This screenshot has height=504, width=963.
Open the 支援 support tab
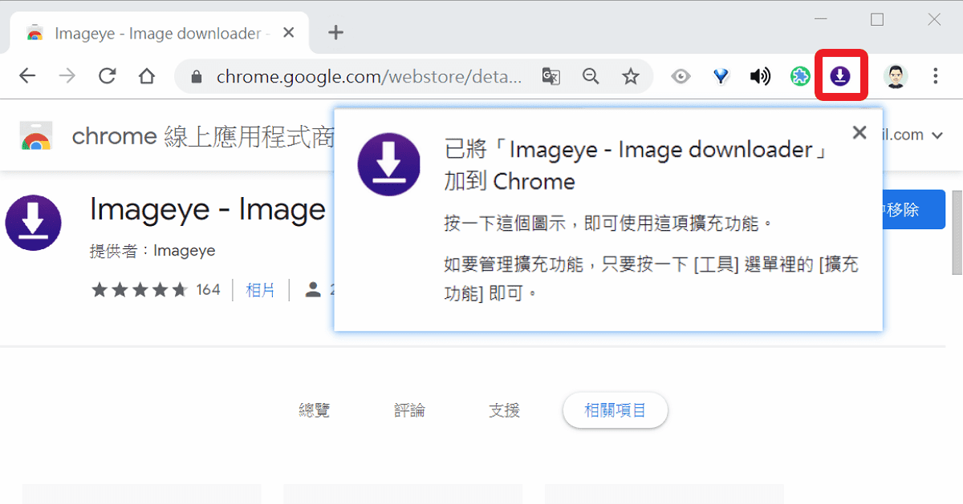pyautogui.click(x=505, y=411)
